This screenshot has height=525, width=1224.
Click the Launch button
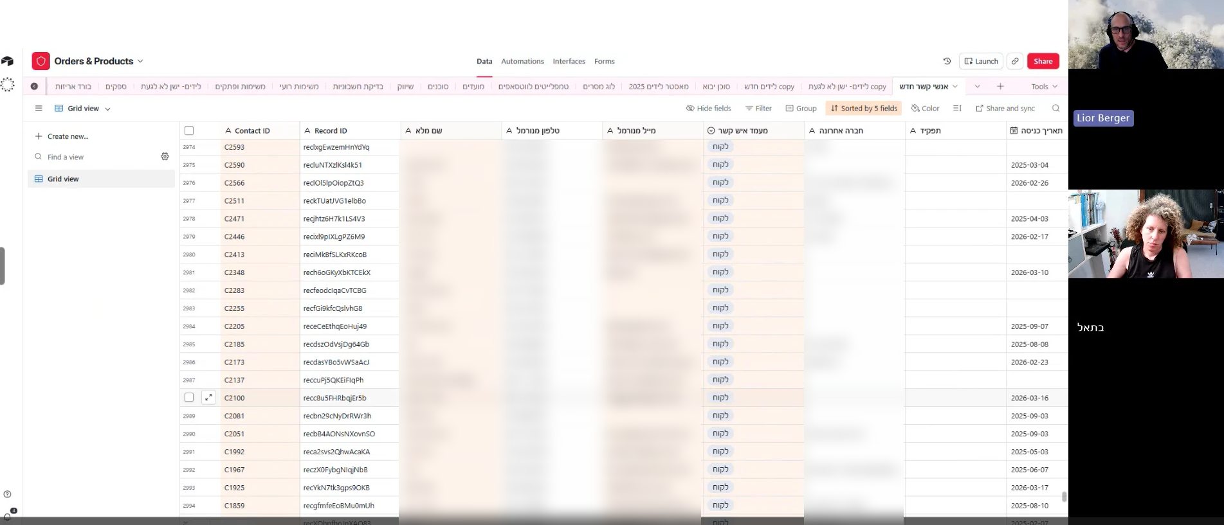pyautogui.click(x=982, y=61)
